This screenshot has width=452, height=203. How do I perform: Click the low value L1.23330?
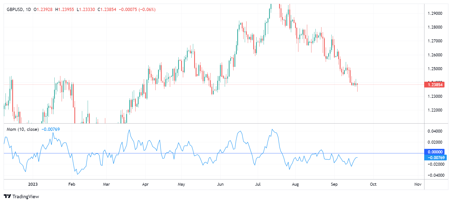coord(86,10)
